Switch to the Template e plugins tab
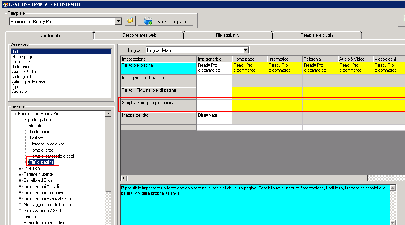405x225 pixels. pyautogui.click(x=318, y=35)
